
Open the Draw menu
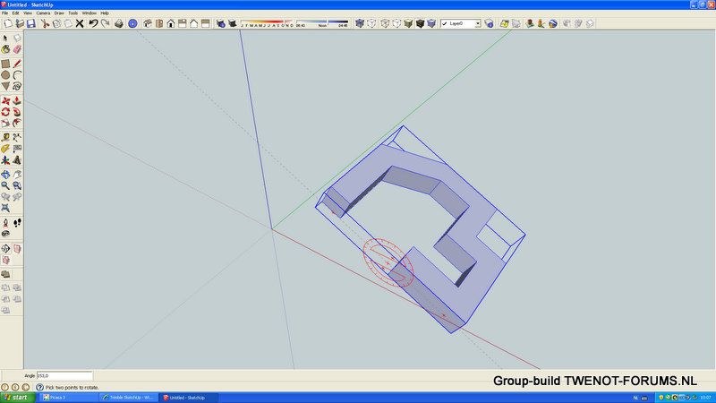pos(59,13)
